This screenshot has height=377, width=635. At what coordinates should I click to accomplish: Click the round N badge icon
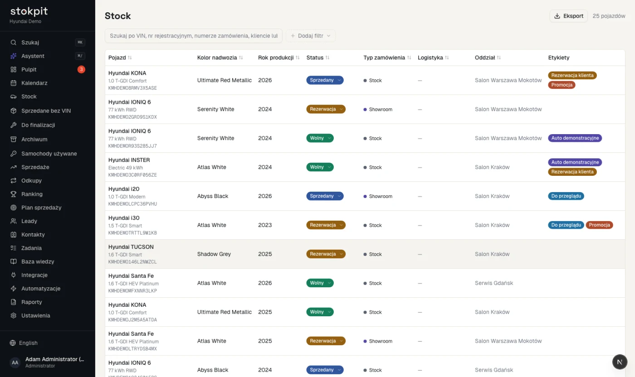[x=620, y=362]
